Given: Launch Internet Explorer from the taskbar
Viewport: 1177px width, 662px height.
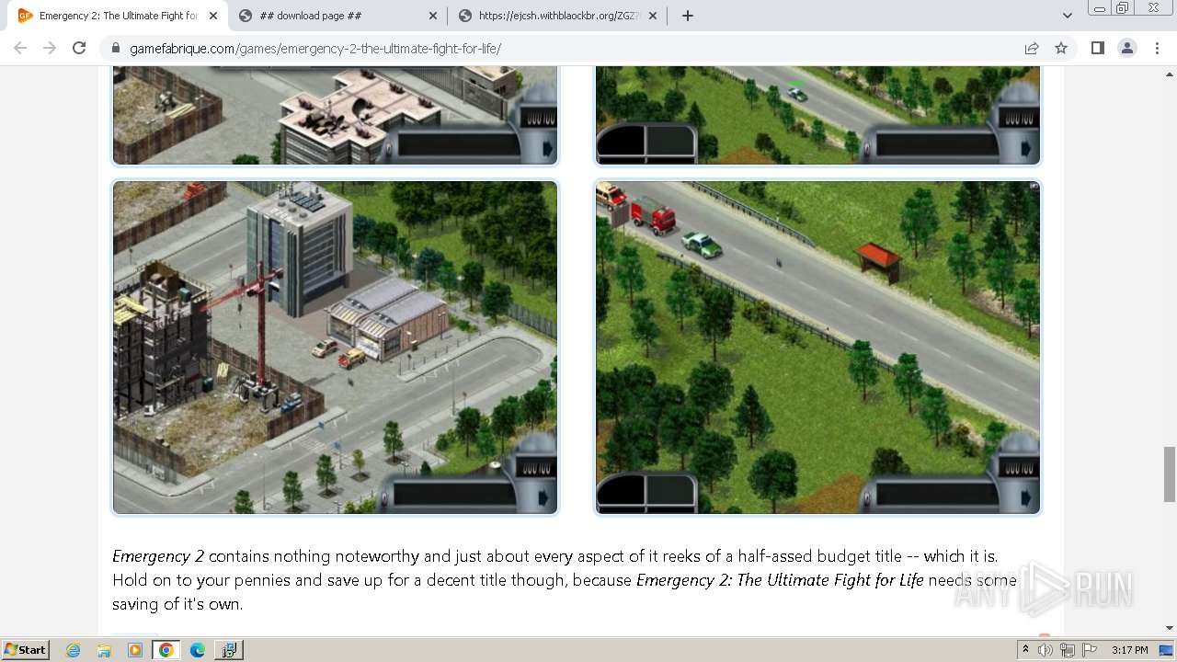Looking at the screenshot, I should (x=74, y=650).
